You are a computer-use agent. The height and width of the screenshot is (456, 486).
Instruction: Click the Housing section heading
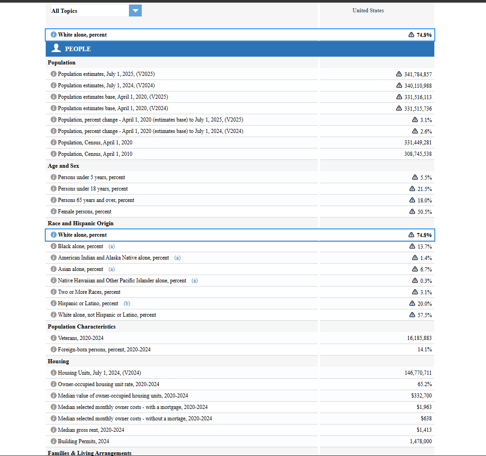58,361
